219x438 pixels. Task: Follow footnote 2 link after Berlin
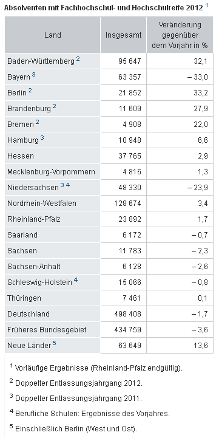click(30, 91)
